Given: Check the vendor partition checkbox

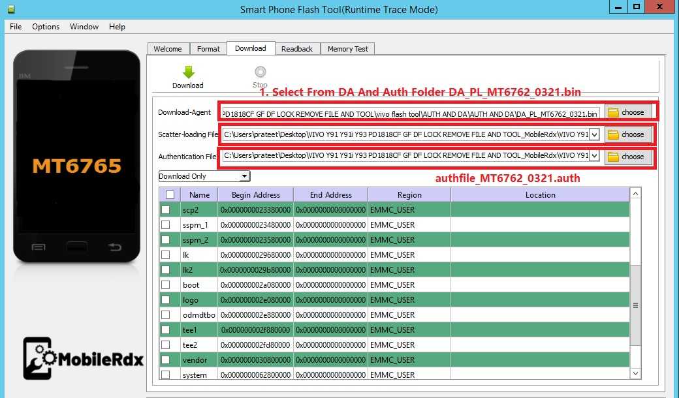Looking at the screenshot, I should point(165,360).
